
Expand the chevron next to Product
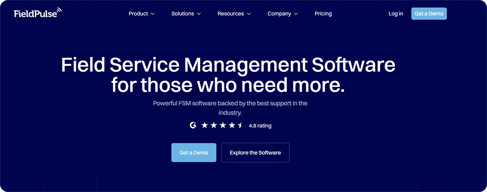(x=152, y=14)
